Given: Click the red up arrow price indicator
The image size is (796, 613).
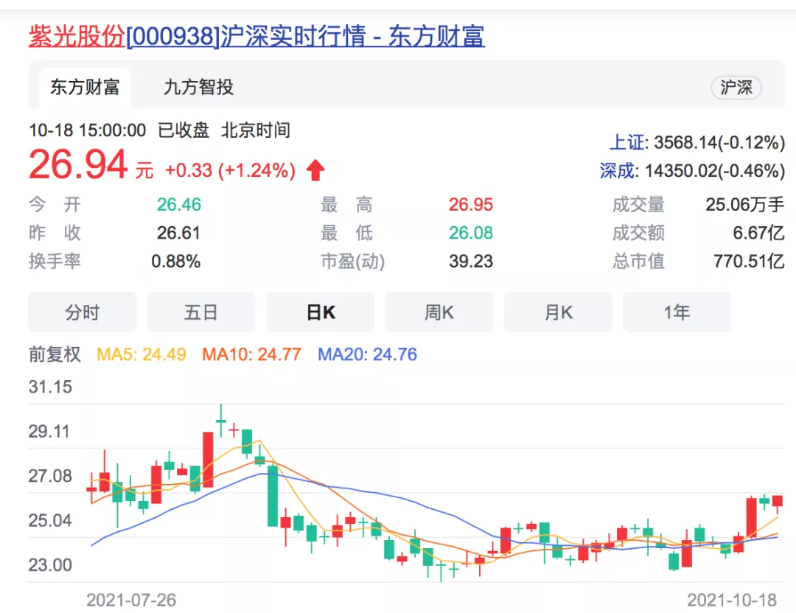Looking at the screenshot, I should (x=315, y=171).
